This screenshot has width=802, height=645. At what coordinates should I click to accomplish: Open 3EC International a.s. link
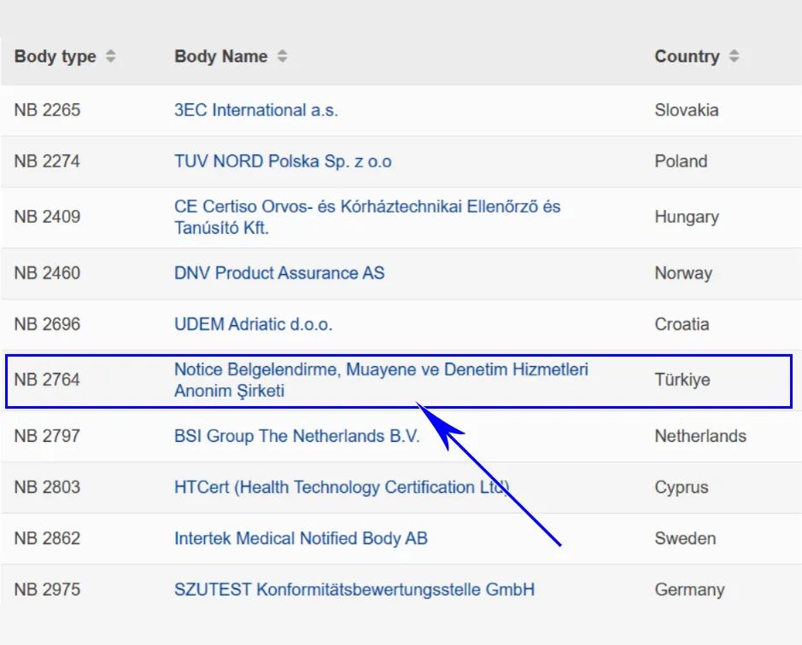pyautogui.click(x=255, y=110)
